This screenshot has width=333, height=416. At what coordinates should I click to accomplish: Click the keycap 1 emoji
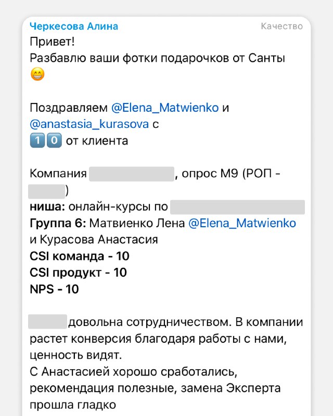click(37, 140)
